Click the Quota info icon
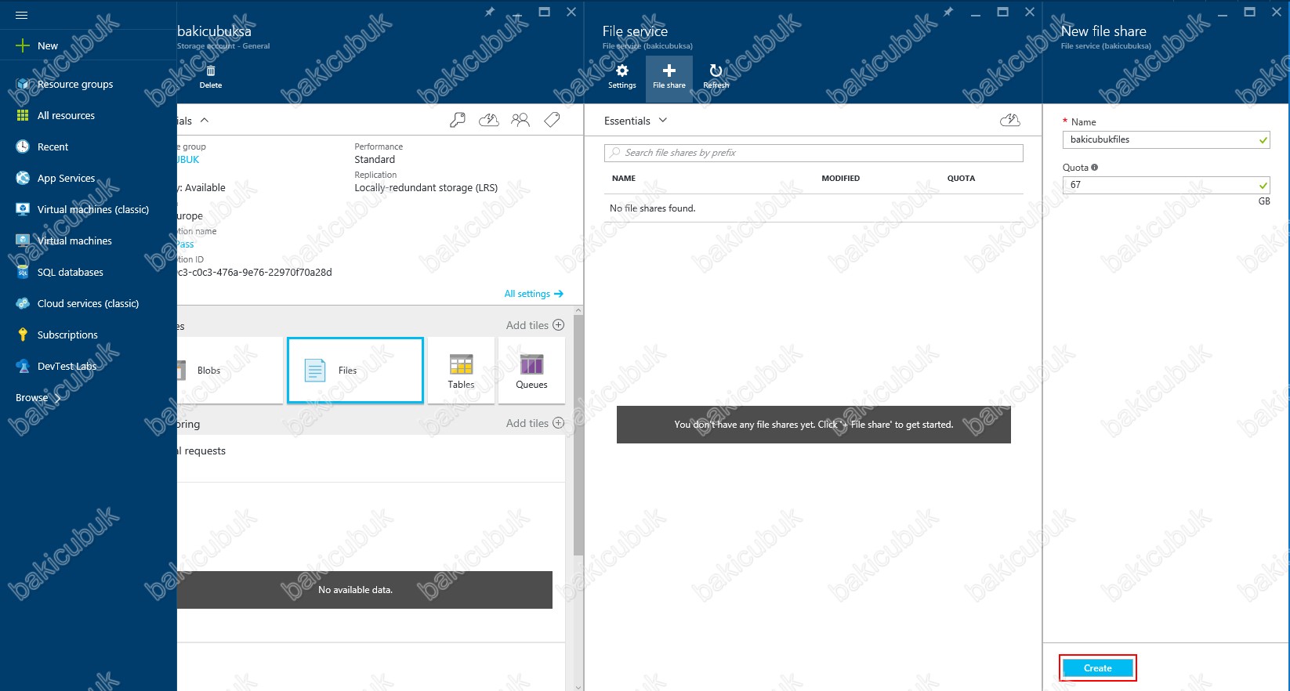Image resolution: width=1290 pixels, height=691 pixels. pyautogui.click(x=1095, y=167)
